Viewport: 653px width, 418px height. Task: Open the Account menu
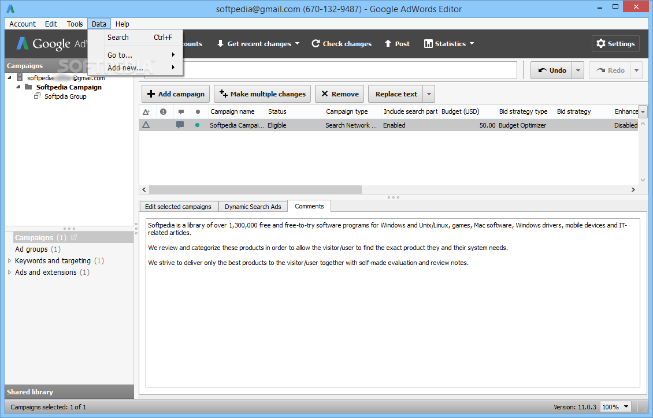pos(23,24)
